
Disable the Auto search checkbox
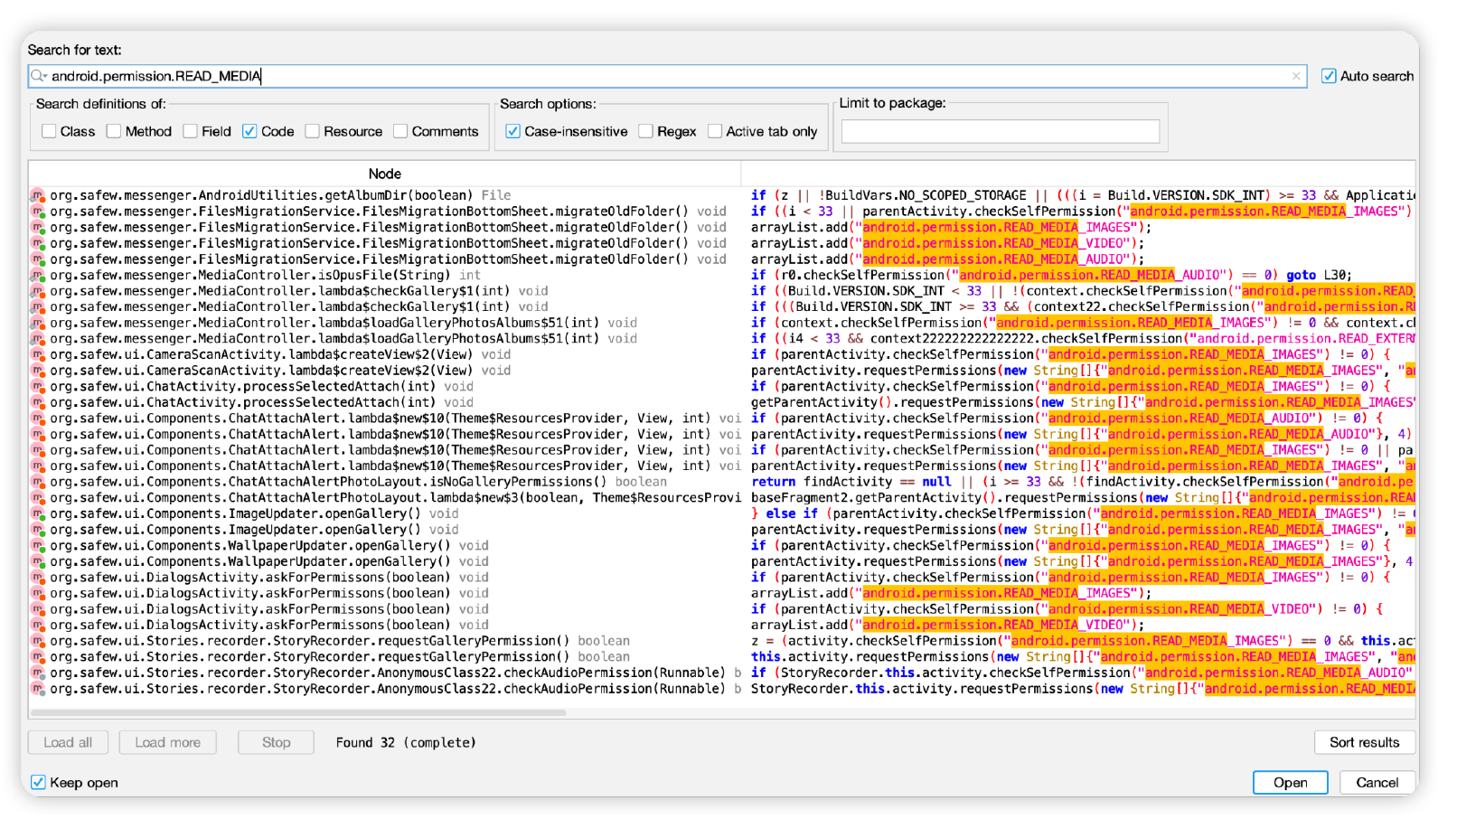point(1329,76)
